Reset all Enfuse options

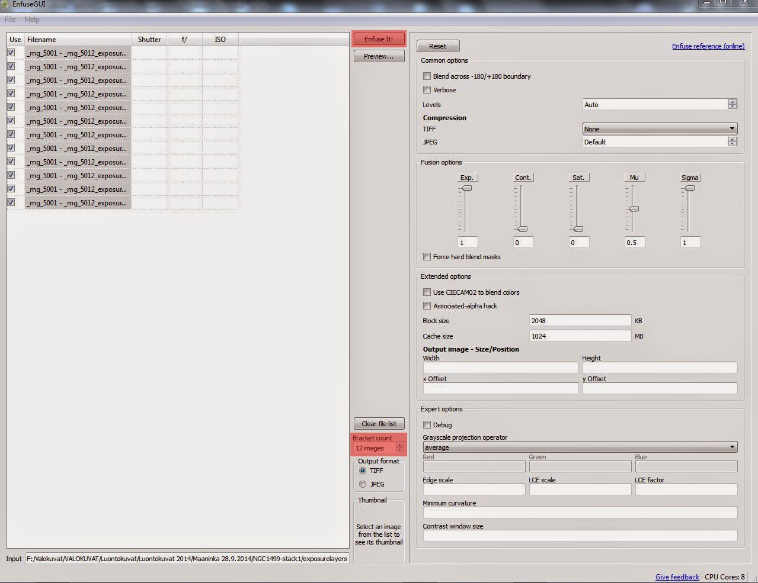click(437, 46)
